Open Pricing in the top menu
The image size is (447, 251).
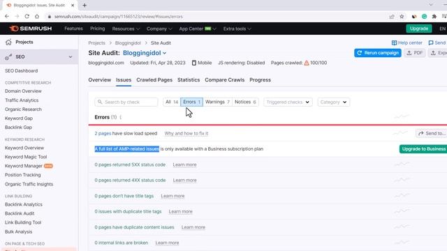pyautogui.click(x=98, y=29)
